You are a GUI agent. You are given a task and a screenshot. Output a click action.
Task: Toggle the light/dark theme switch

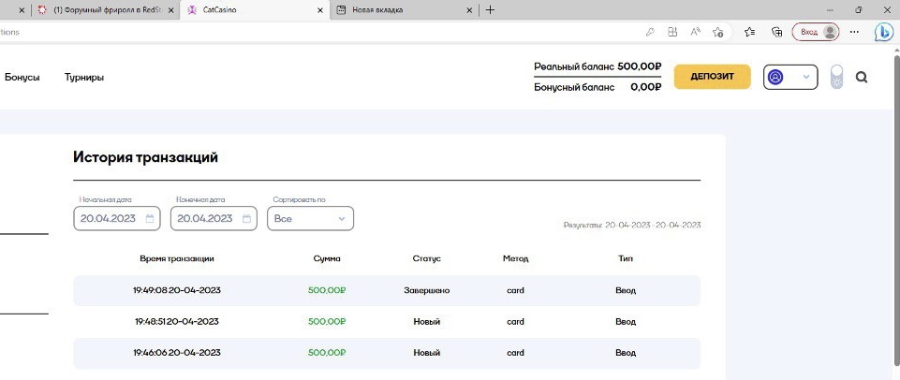point(836,77)
